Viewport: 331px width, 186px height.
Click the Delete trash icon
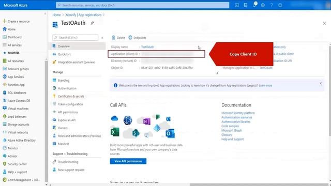(113, 38)
